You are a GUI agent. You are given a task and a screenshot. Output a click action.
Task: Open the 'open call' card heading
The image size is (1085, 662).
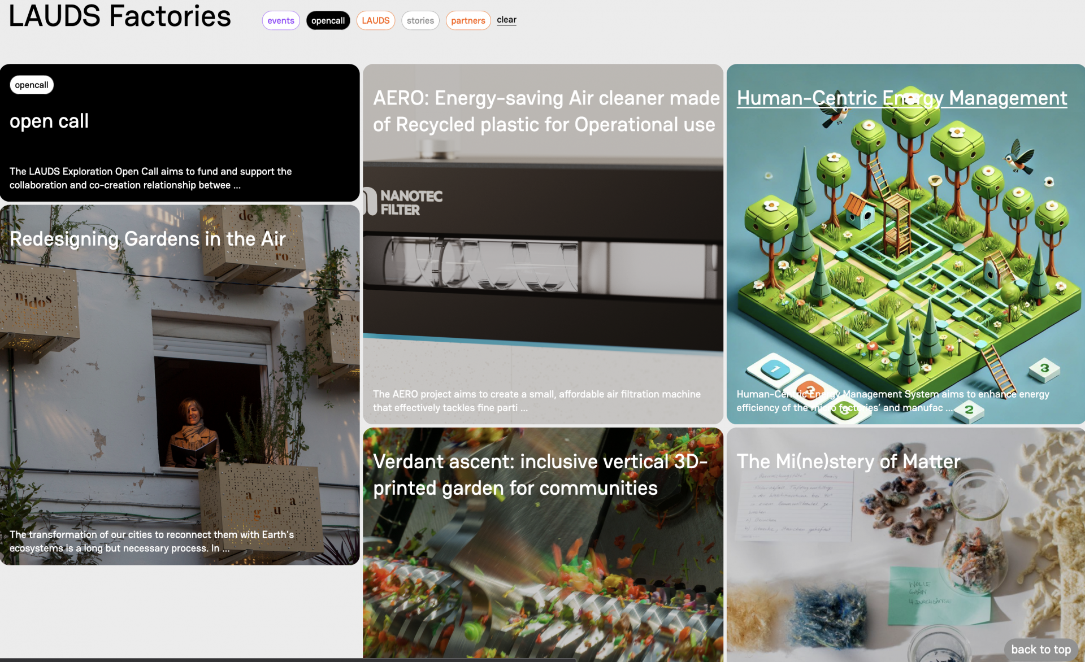click(x=49, y=121)
